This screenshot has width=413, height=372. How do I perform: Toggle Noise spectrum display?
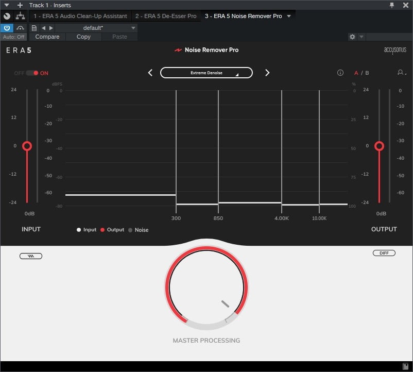[139, 230]
